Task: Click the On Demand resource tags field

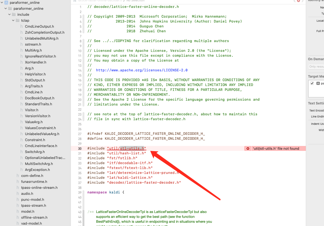Action: [x=316, y=66]
